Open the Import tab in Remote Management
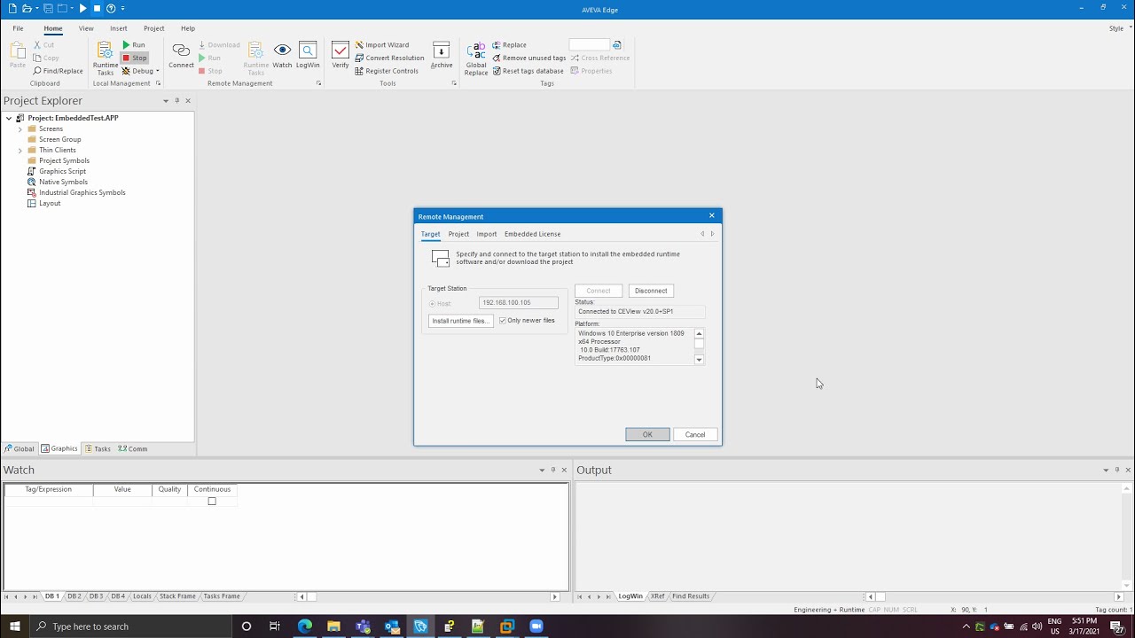This screenshot has width=1135, height=638. coord(487,234)
